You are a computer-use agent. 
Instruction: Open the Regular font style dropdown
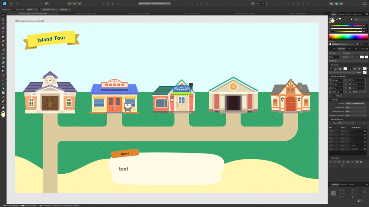(x=348, y=57)
